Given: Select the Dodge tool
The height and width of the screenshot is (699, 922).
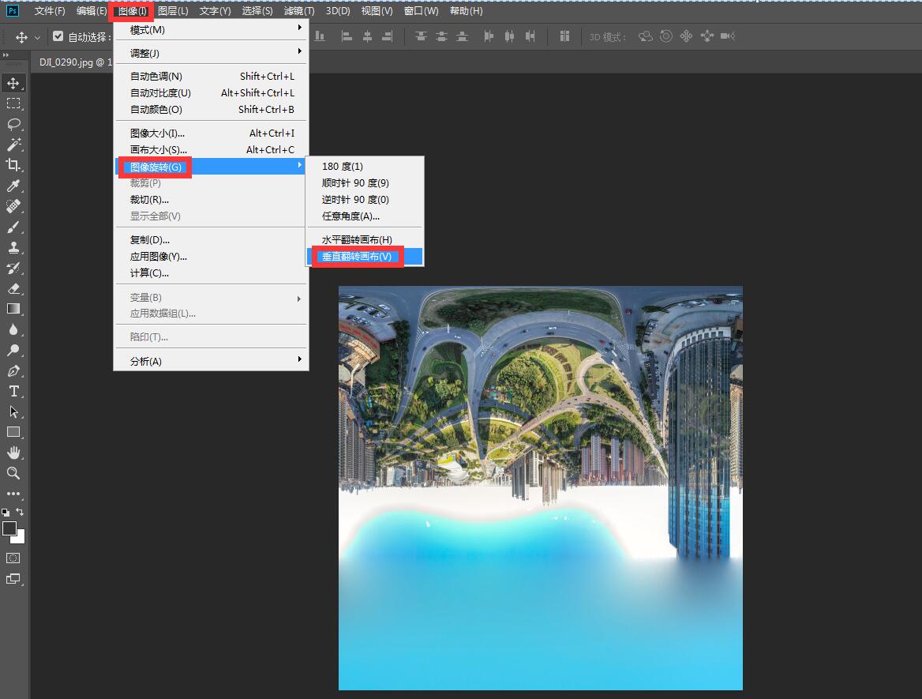Looking at the screenshot, I should coord(13,350).
